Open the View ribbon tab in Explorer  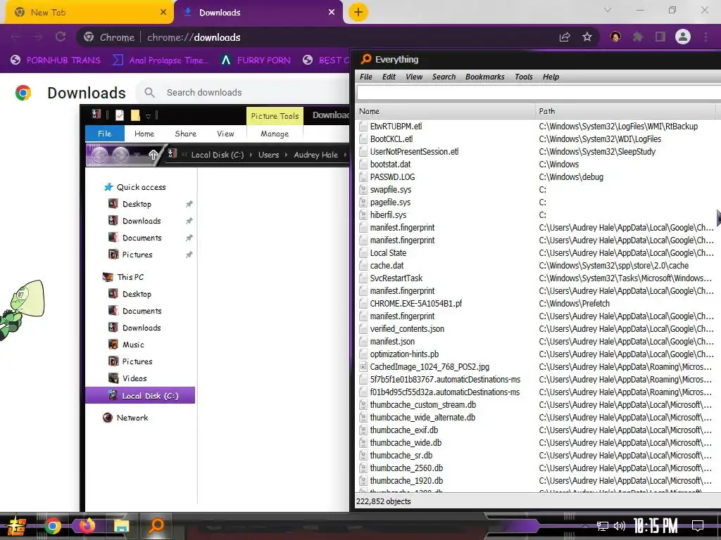(x=225, y=134)
